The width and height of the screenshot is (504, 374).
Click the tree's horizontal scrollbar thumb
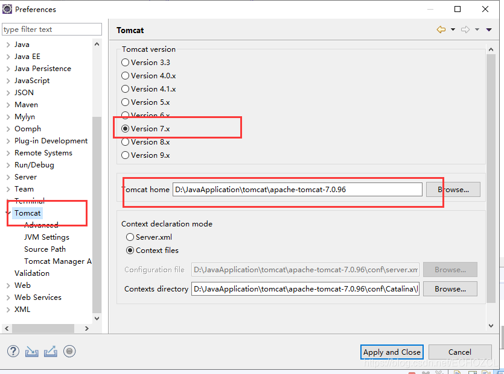pyautogui.click(x=43, y=328)
